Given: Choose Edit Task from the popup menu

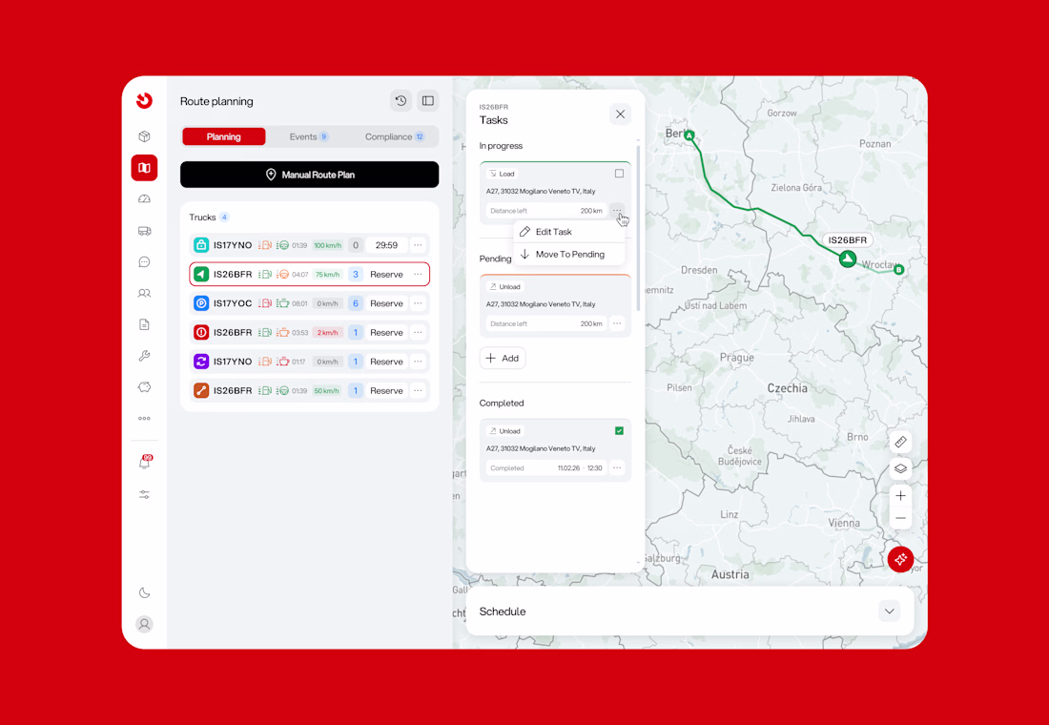Looking at the screenshot, I should [x=569, y=232].
